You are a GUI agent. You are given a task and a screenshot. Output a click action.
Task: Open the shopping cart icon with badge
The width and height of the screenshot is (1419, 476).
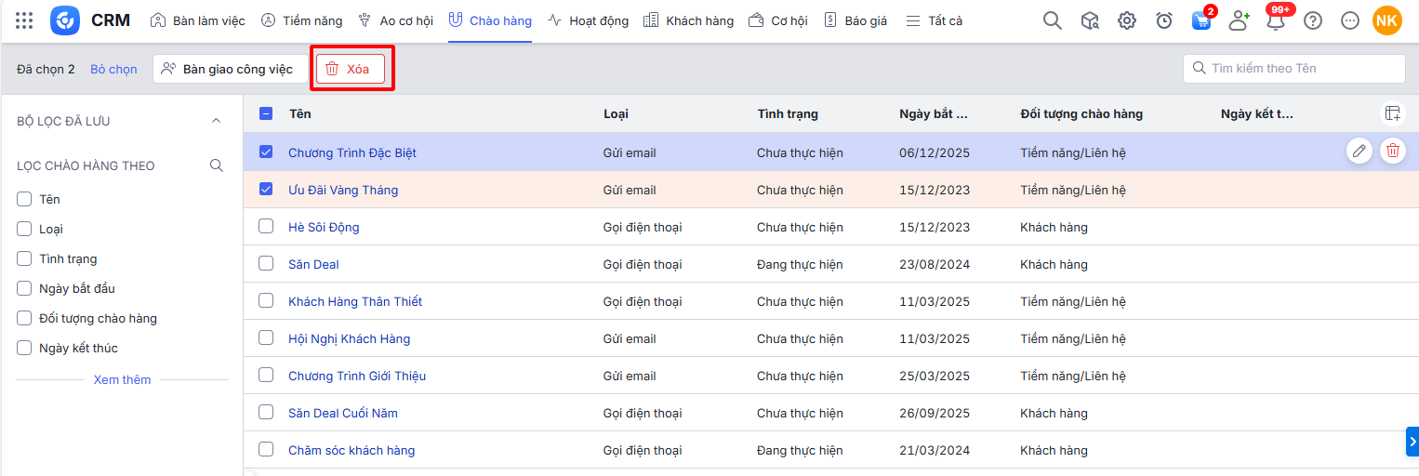click(1201, 20)
